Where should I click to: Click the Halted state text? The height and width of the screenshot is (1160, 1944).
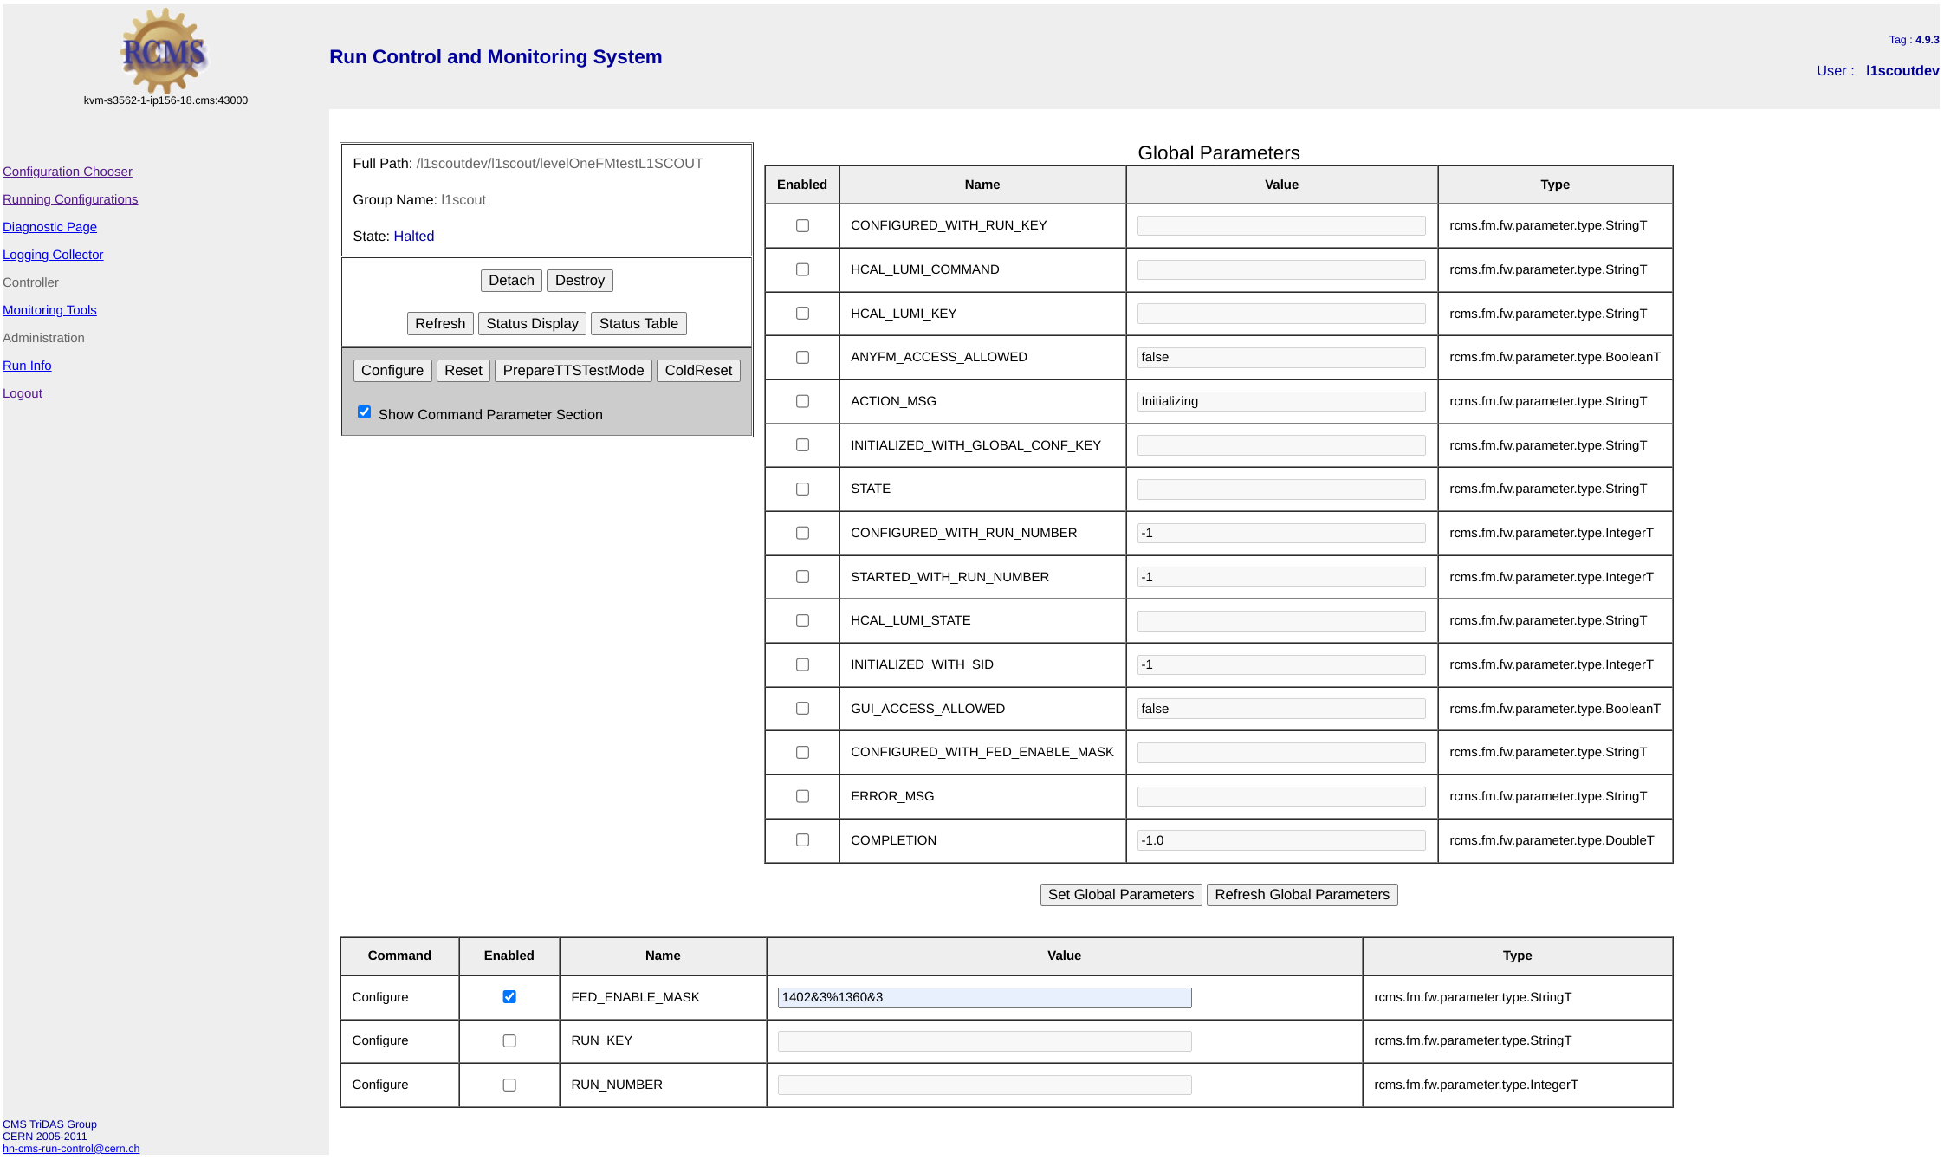click(414, 237)
